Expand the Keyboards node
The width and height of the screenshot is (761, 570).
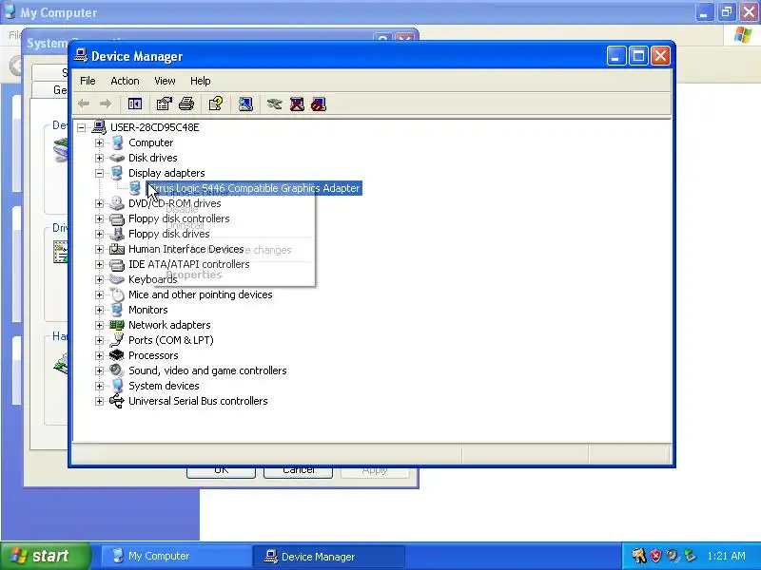100,279
